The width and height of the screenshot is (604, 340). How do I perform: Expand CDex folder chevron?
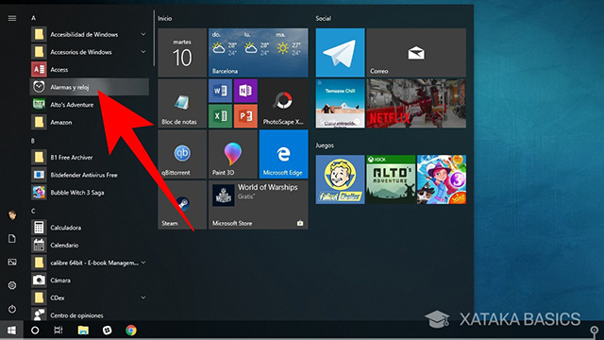143,297
